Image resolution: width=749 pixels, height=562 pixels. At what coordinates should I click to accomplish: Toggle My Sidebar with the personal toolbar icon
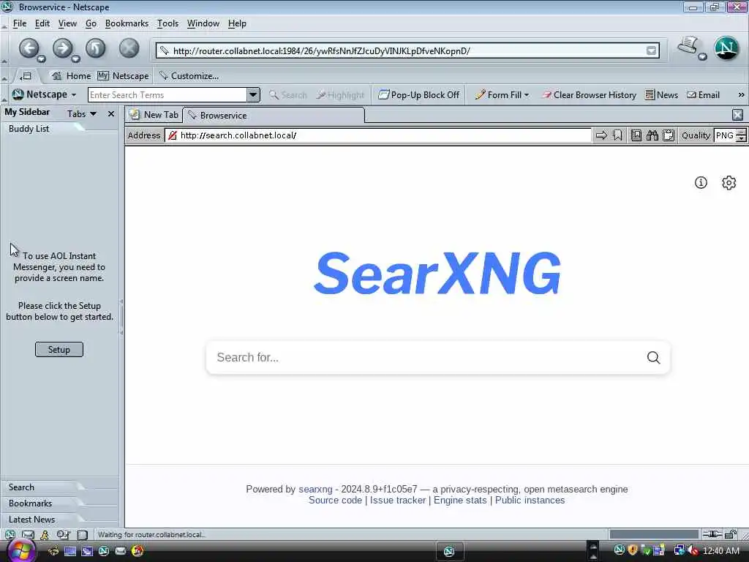coord(26,76)
